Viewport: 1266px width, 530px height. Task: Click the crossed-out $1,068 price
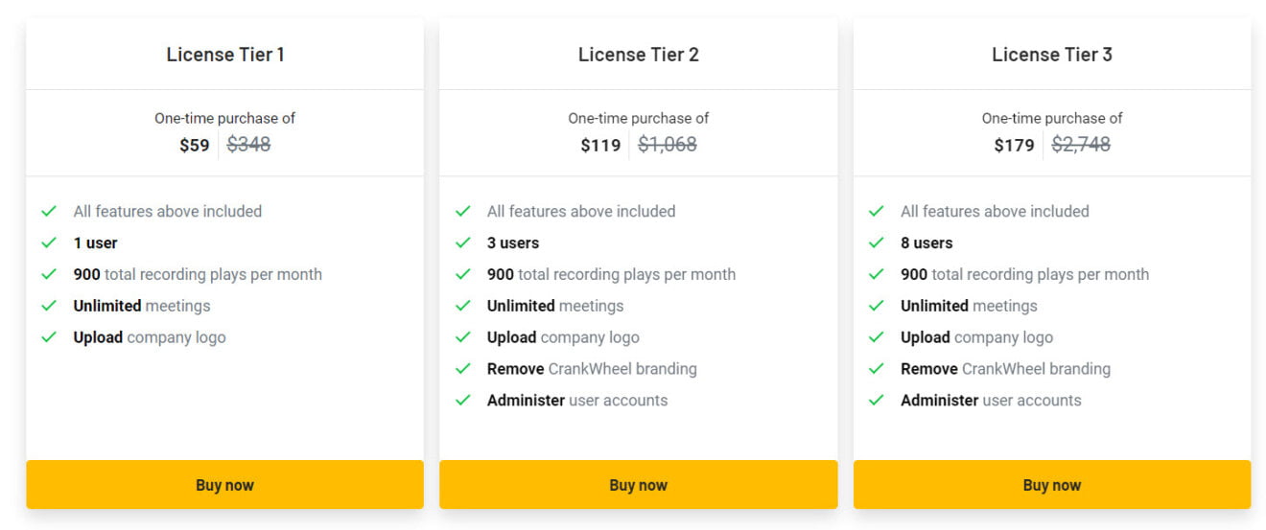coord(668,145)
